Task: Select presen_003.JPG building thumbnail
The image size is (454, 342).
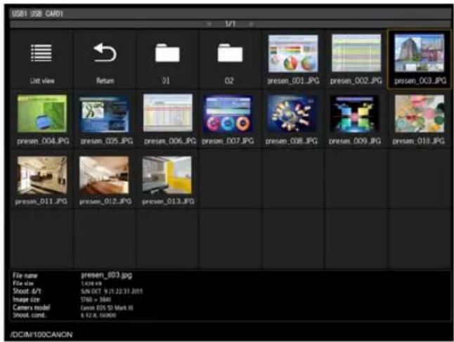Action: (419, 53)
